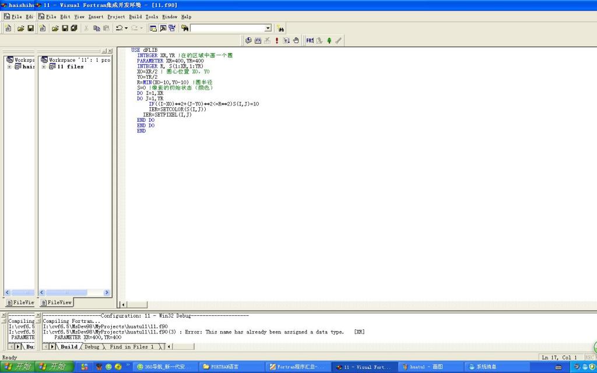The image size is (597, 373).
Task: Click the greyed icon right of F85
Action: (319, 40)
